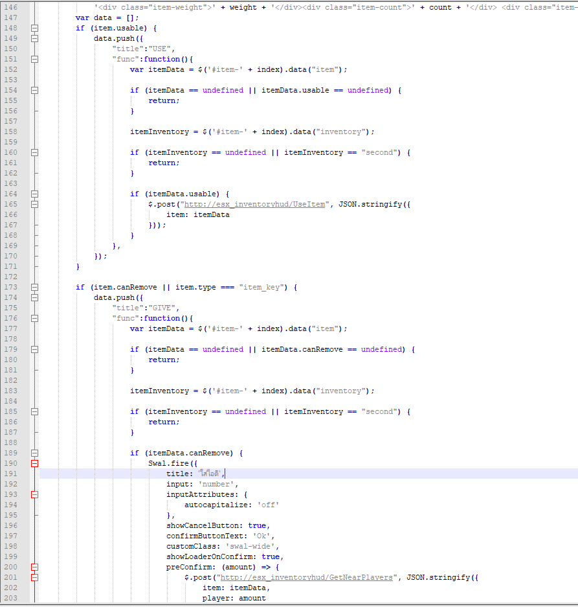Click the Thai title string on line 191
The width and height of the screenshot is (578, 607).
pos(209,474)
